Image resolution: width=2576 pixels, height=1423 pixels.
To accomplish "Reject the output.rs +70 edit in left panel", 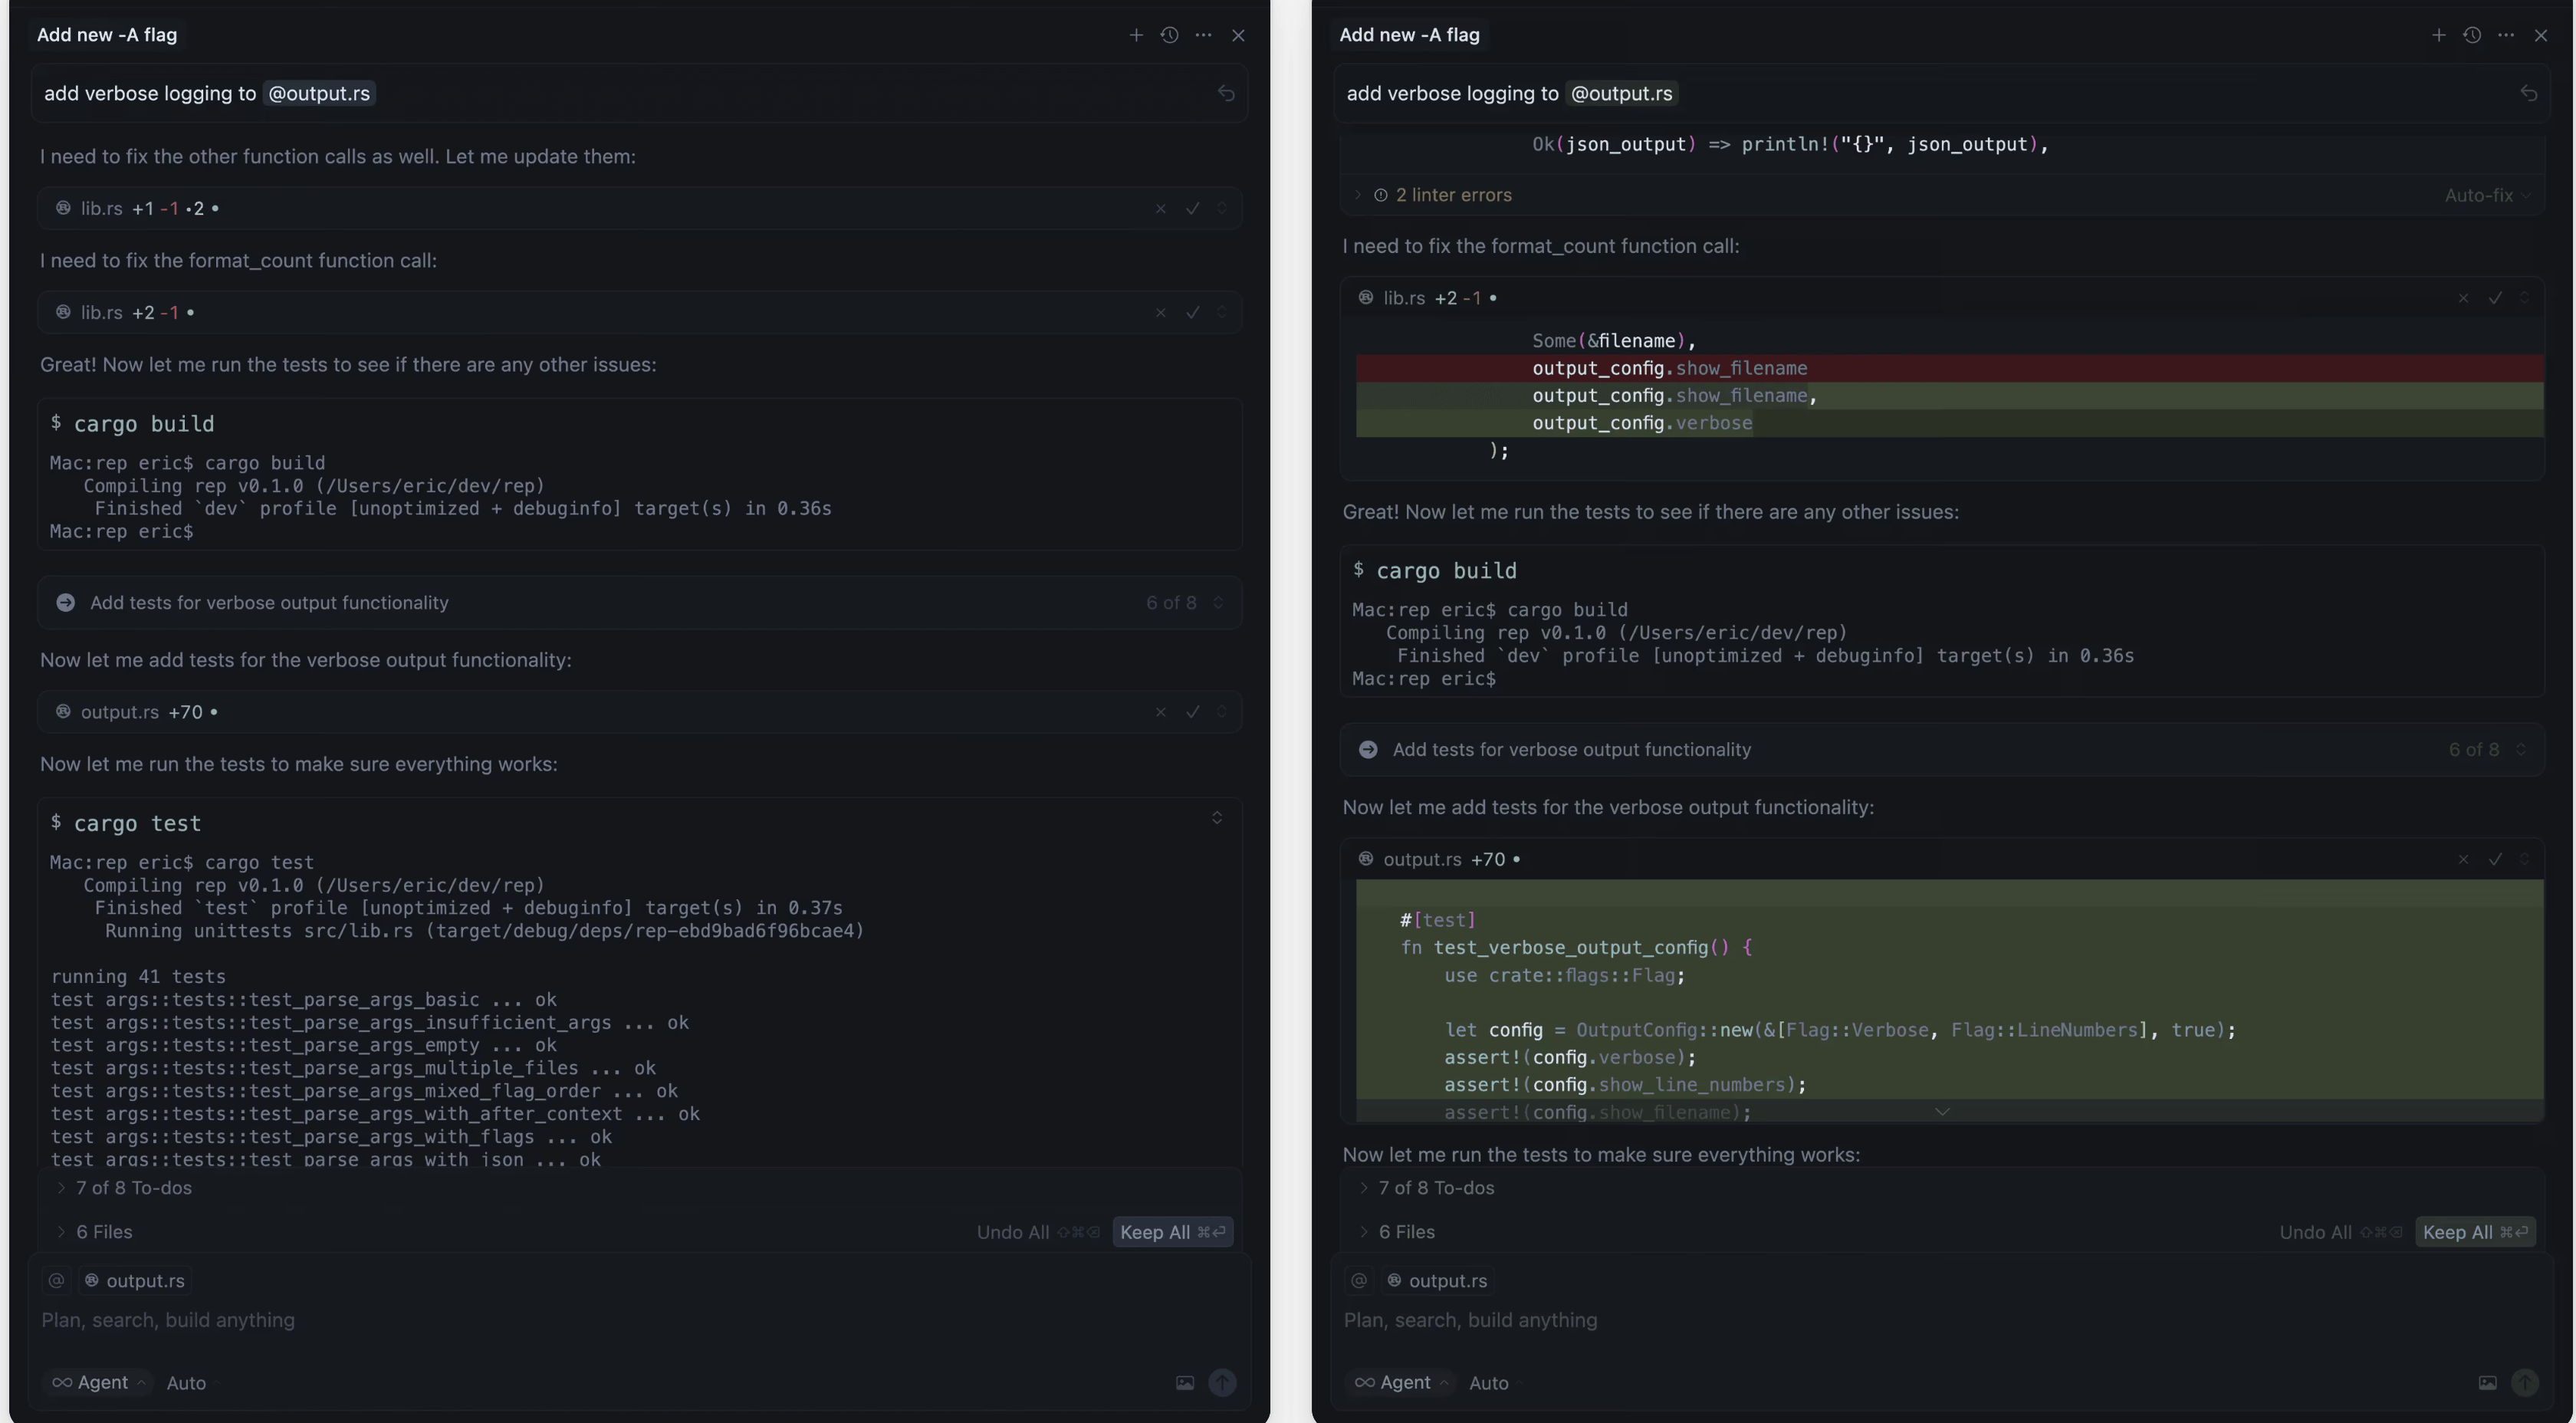I will click(x=1160, y=712).
